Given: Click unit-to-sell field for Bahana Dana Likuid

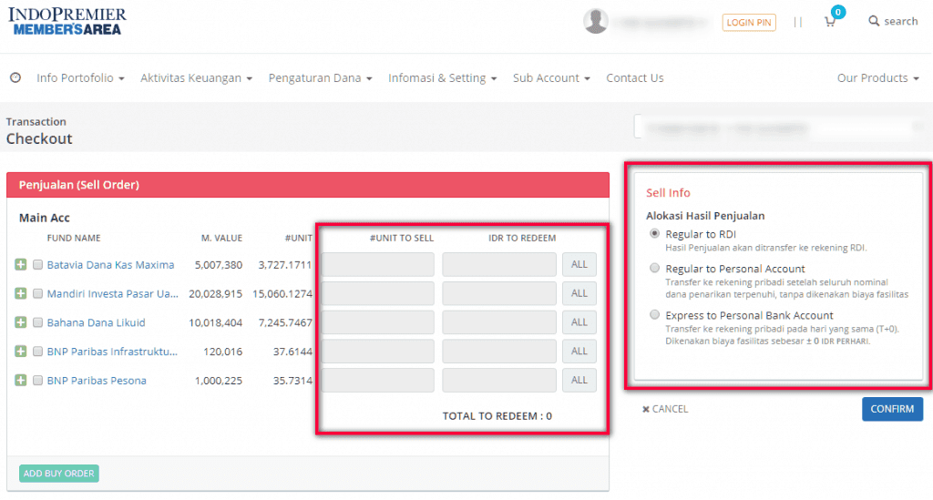Looking at the screenshot, I should 378,322.
